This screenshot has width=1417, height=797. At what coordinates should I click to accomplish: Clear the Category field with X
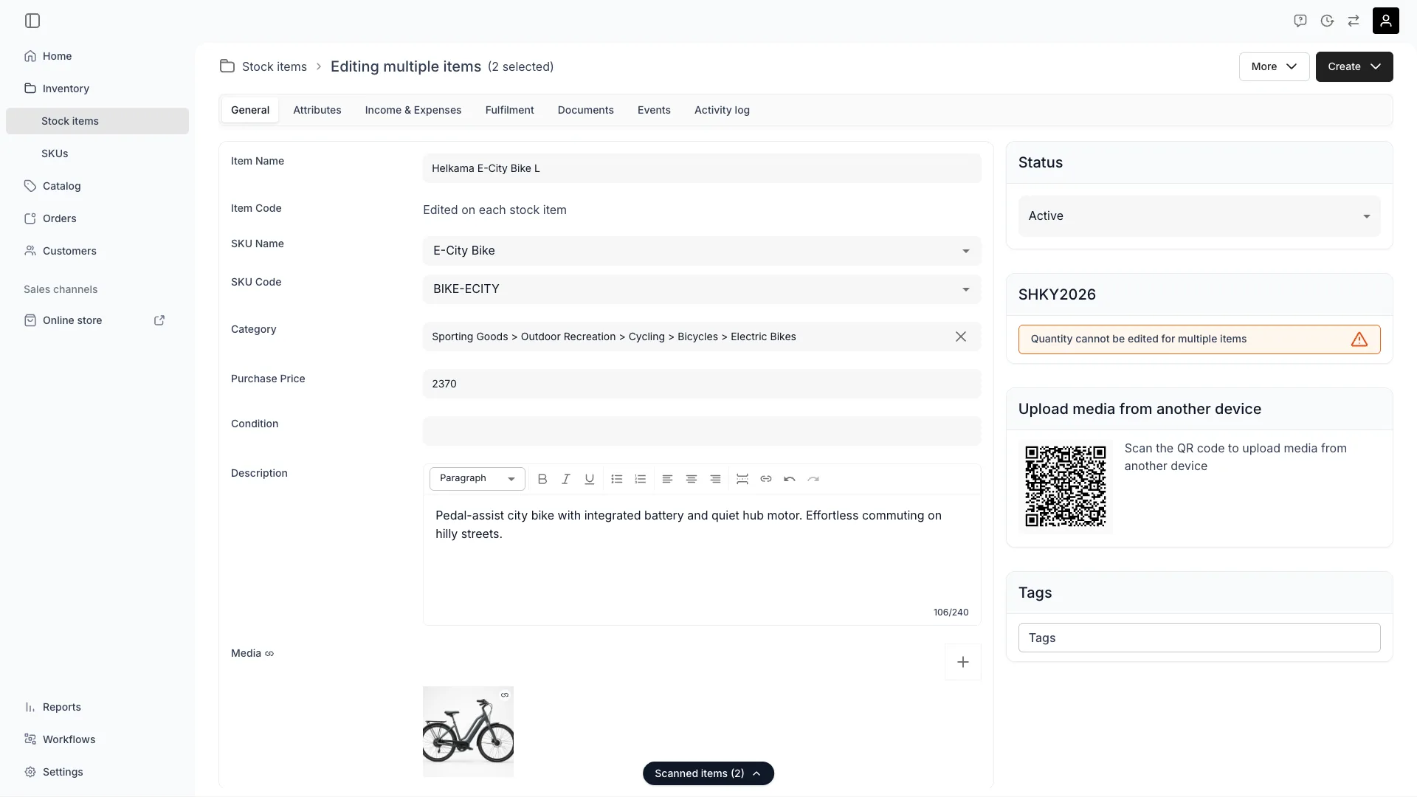[961, 337]
